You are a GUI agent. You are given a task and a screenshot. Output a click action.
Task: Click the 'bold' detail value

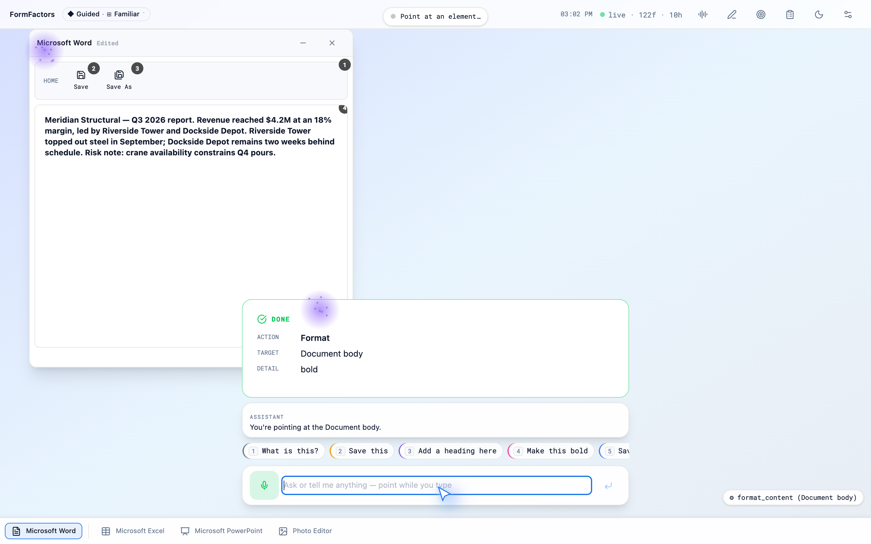309,369
